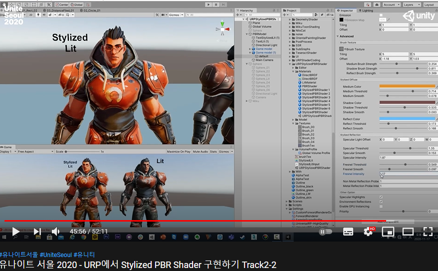Click the scene view orientation gizmo
This screenshot has height=271, width=438.
[x=222, y=28]
